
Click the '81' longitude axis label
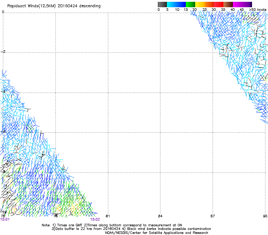108,216
